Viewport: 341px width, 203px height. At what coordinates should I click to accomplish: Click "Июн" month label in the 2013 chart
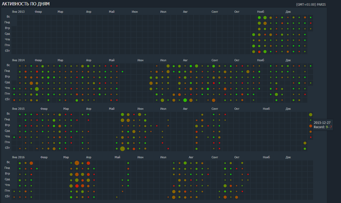135,12
